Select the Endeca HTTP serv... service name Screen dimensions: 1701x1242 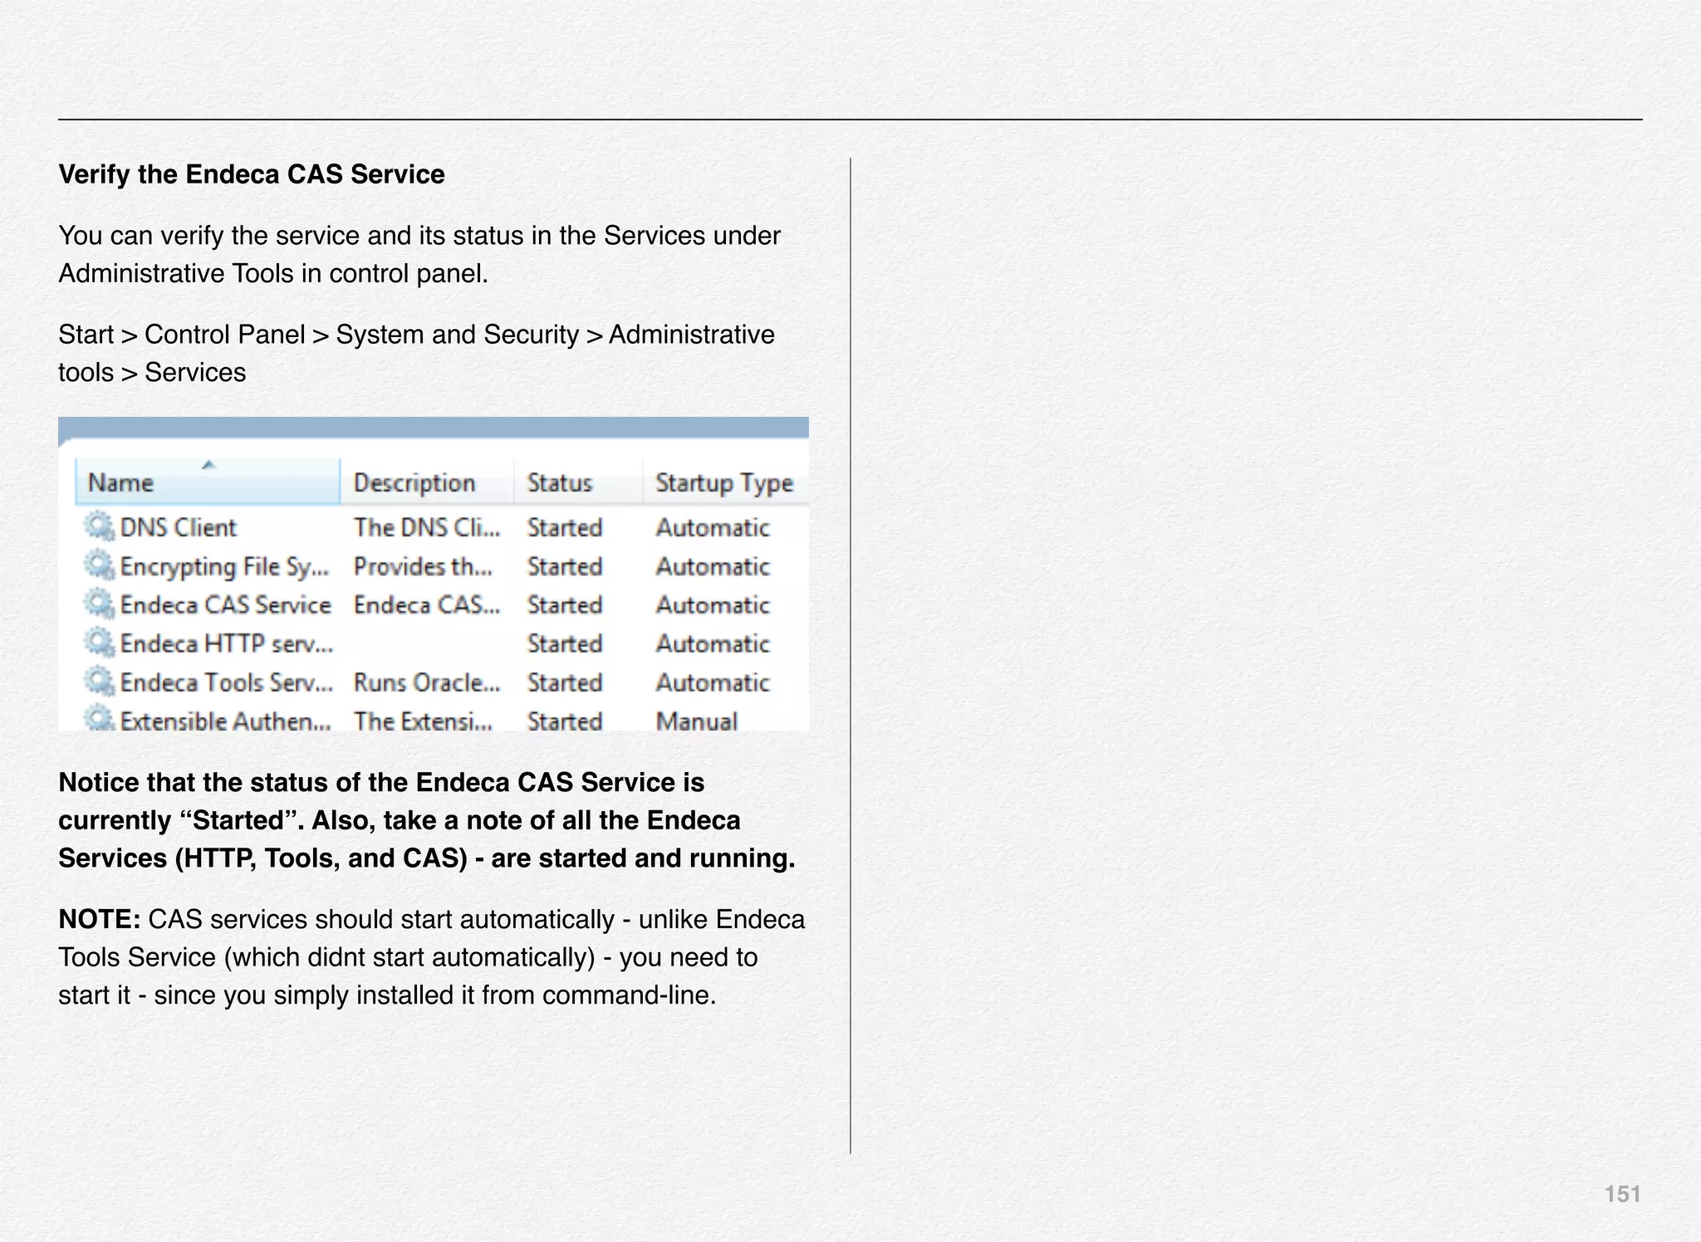point(226,643)
